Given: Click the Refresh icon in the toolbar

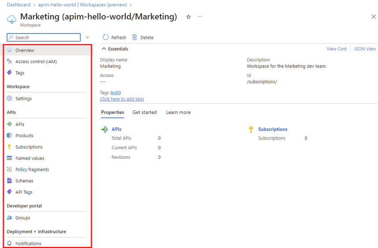Looking at the screenshot, I should (x=106, y=38).
